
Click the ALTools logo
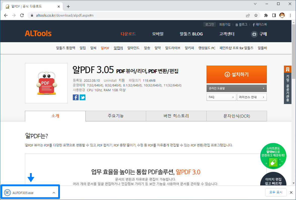pyautogui.click(x=38, y=33)
